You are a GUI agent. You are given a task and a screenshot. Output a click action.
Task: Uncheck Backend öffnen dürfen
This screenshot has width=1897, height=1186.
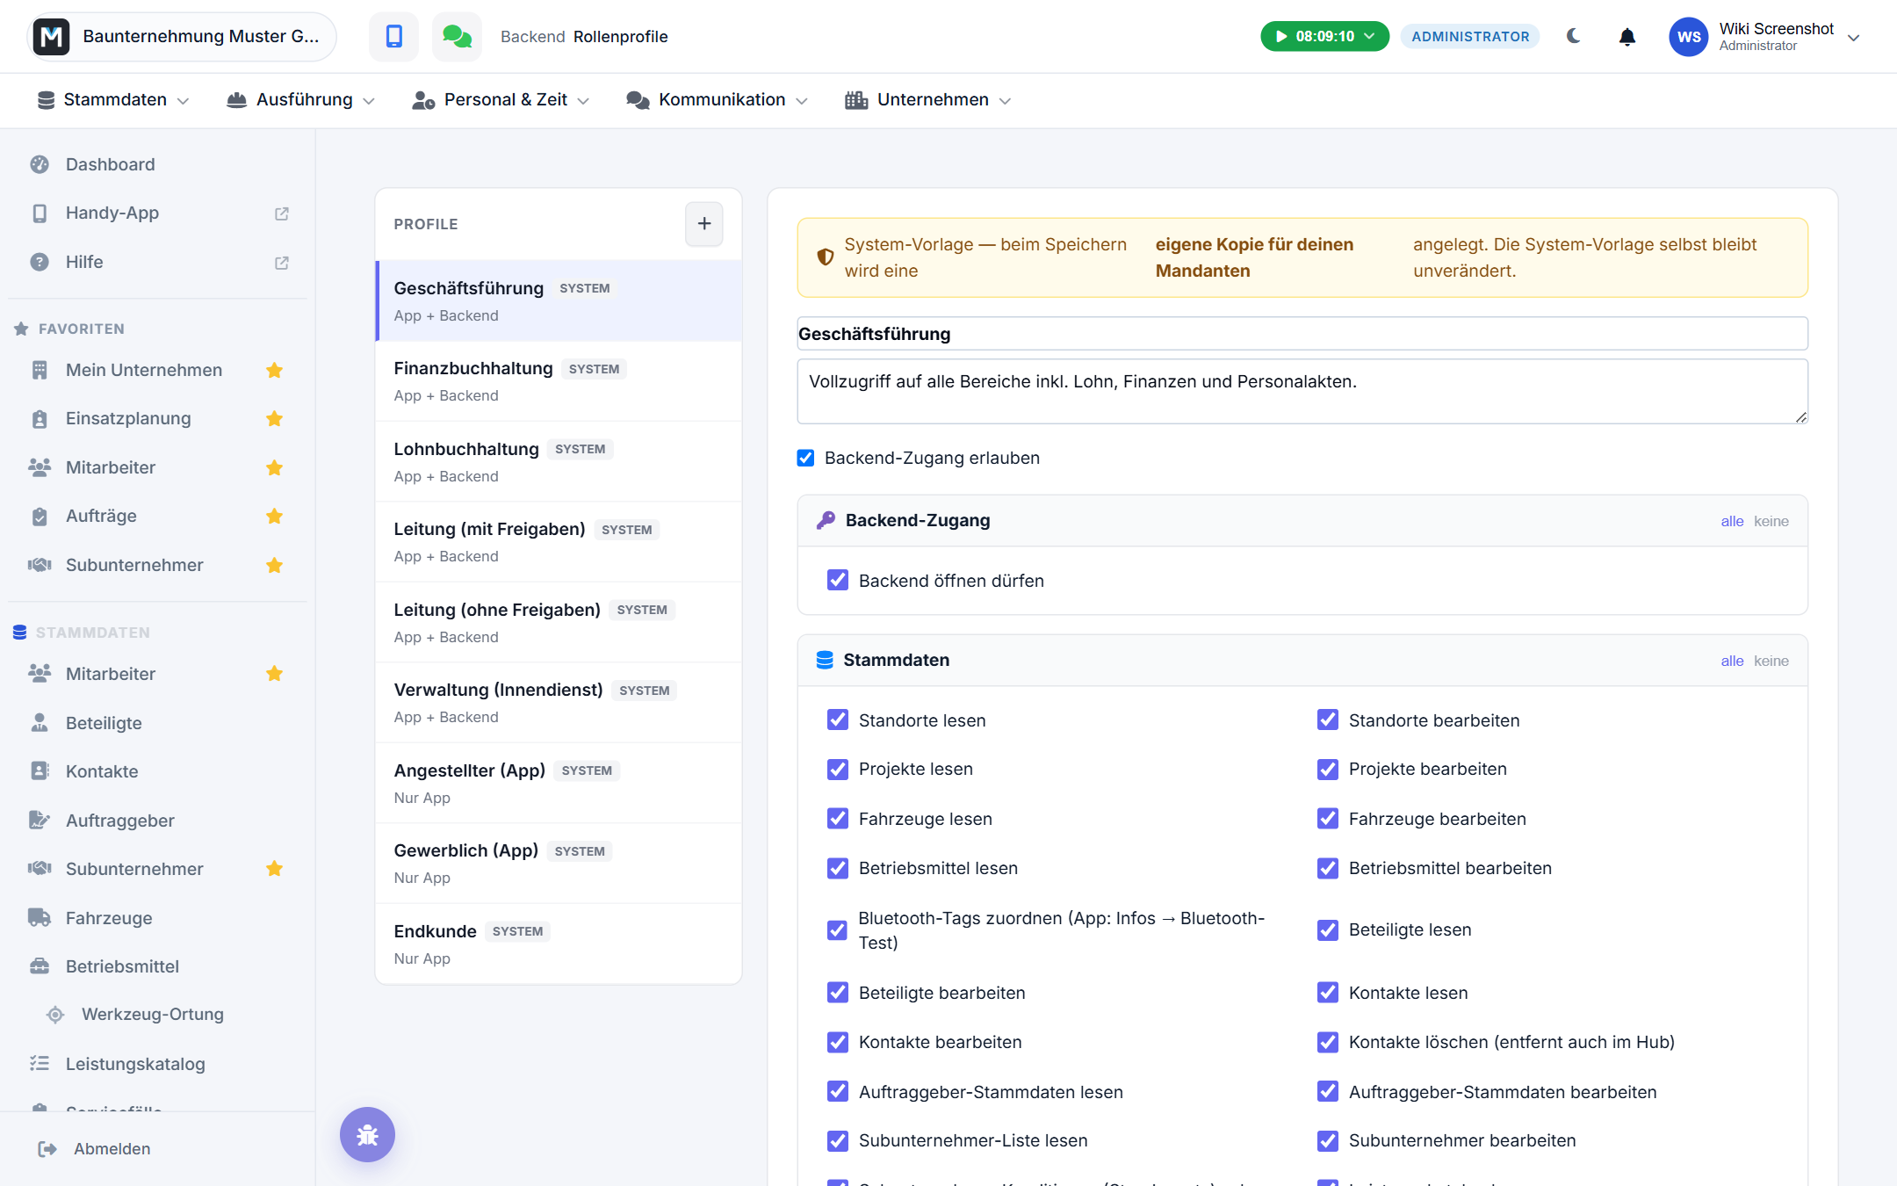(838, 580)
